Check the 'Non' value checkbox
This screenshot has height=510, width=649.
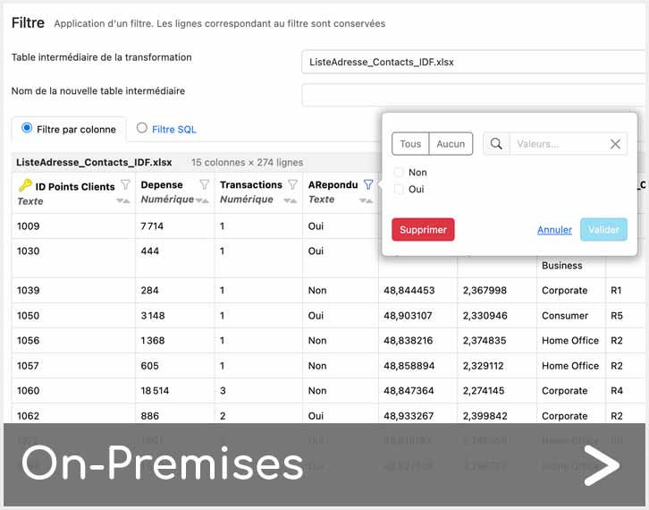point(399,173)
